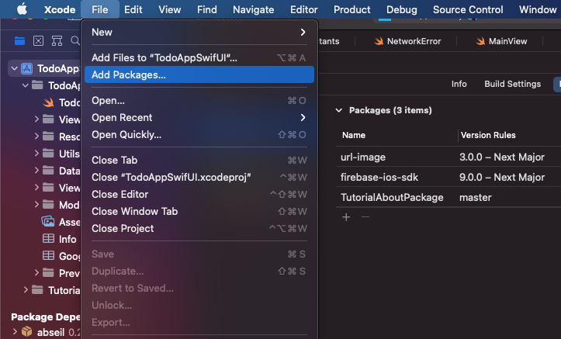Viewport: 561px width, 339px height.
Task: Open the Source Control menu
Action: click(468, 9)
